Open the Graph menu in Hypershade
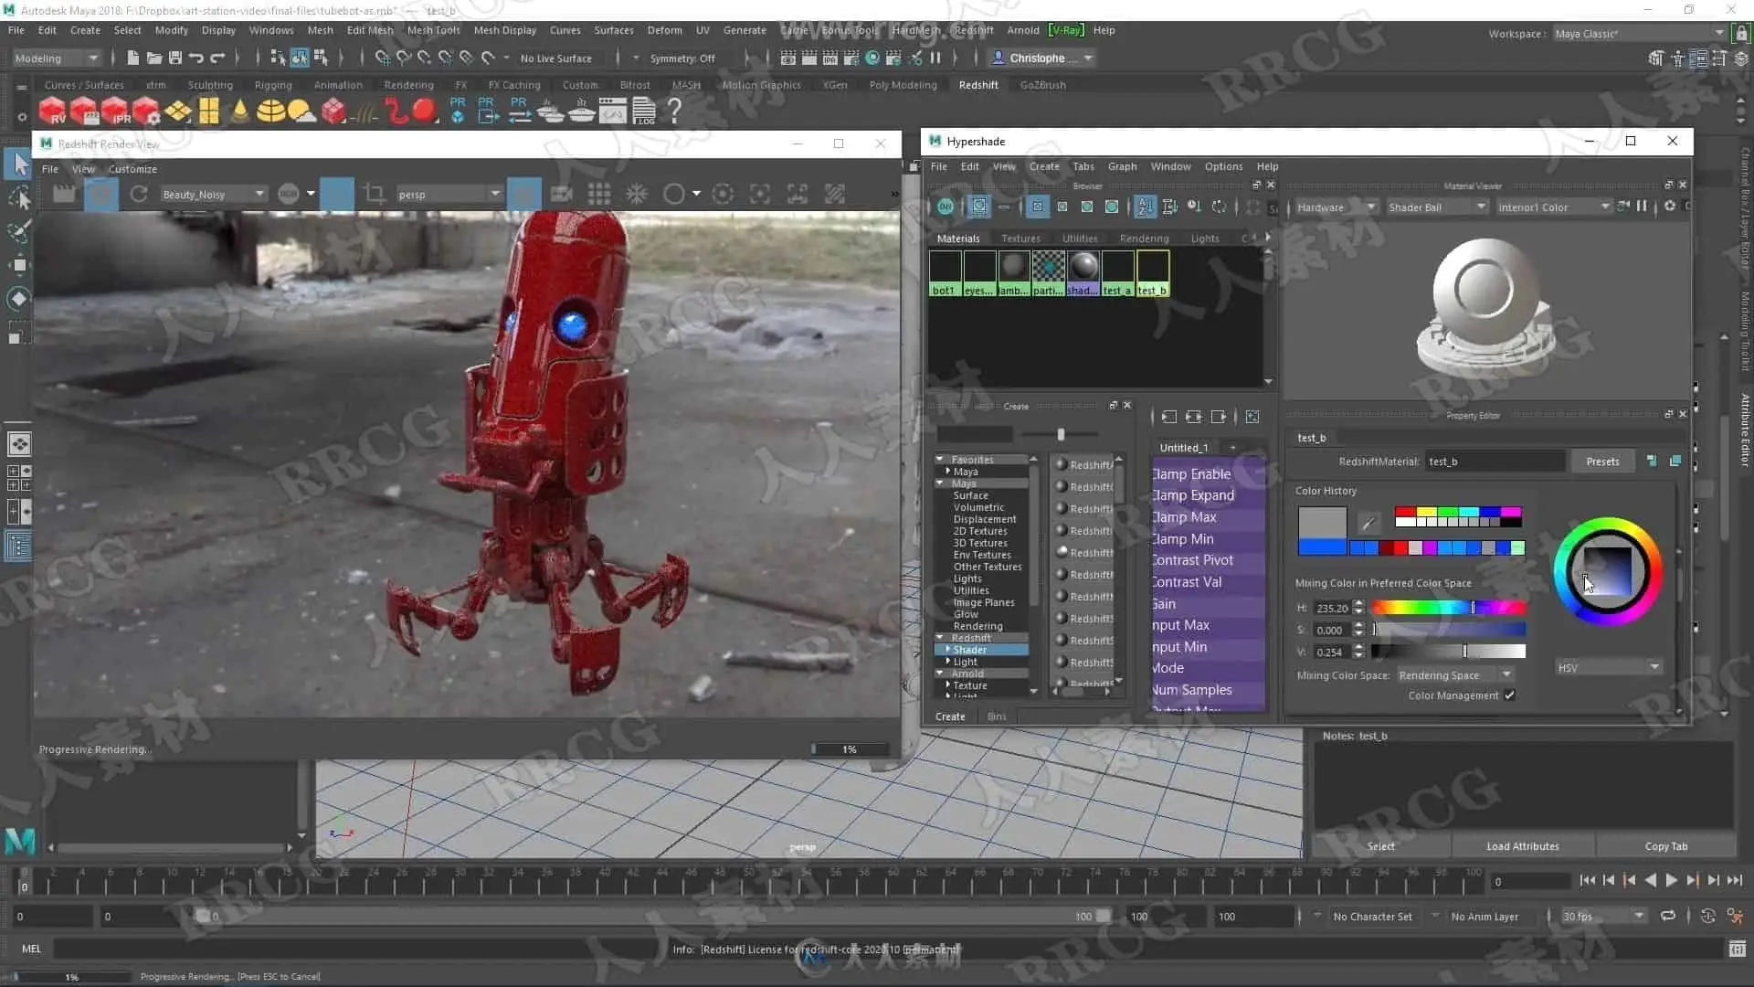Viewport: 1754px width, 987px height. pos(1122,166)
